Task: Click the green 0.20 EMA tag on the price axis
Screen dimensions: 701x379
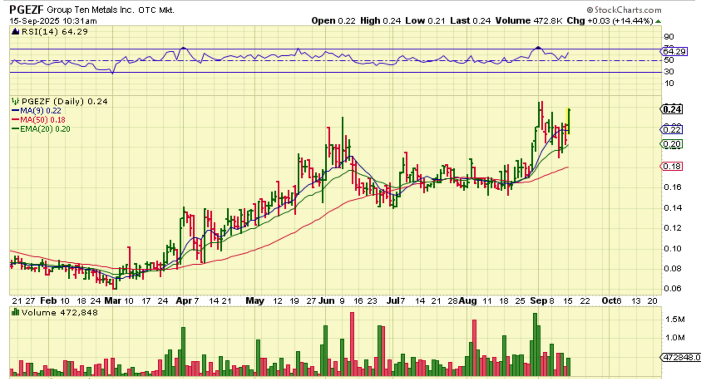Action: [671, 144]
